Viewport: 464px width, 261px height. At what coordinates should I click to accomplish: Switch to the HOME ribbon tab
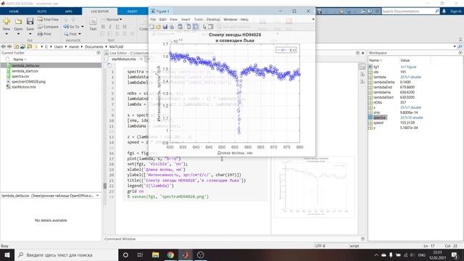(x=14, y=12)
